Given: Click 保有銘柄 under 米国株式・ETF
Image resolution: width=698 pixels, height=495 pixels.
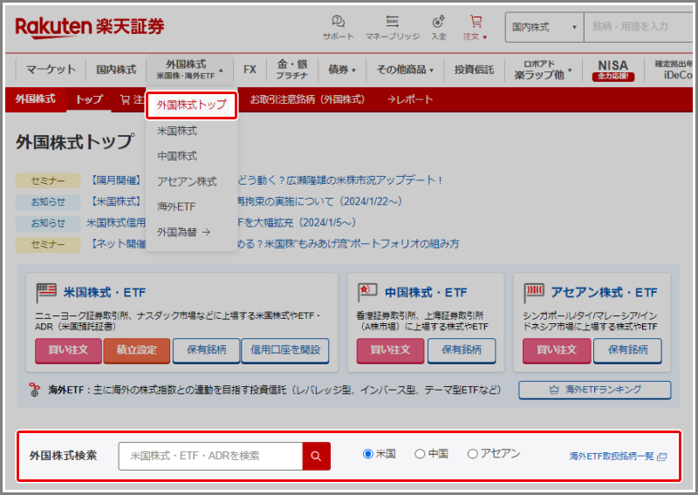Looking at the screenshot, I should point(207,350).
